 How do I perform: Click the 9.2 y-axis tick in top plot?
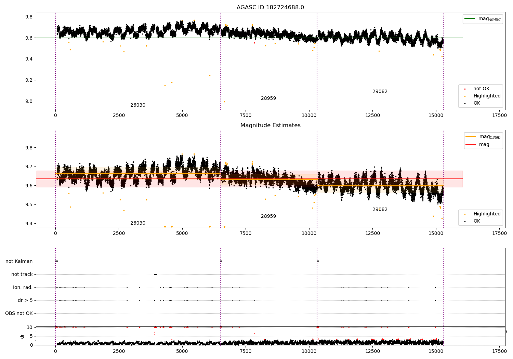tap(29, 80)
